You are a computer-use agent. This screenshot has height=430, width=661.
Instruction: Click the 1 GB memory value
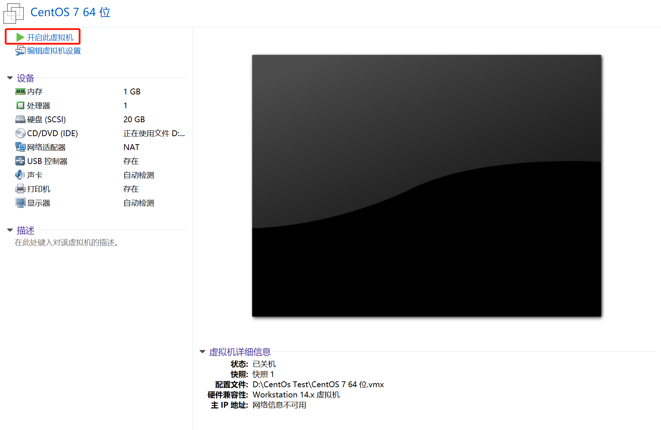pos(132,91)
